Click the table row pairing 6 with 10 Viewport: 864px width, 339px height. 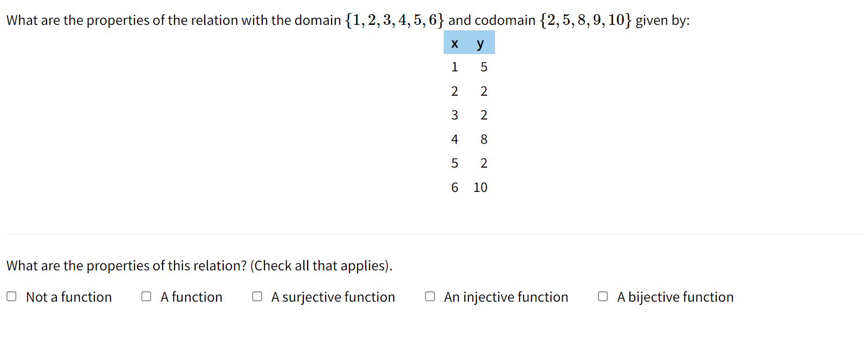469,187
